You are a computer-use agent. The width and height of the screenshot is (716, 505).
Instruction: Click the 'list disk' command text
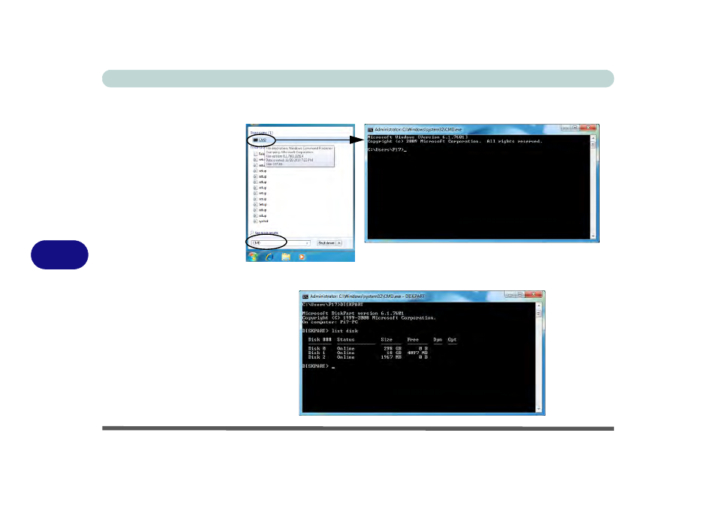coord(344,331)
